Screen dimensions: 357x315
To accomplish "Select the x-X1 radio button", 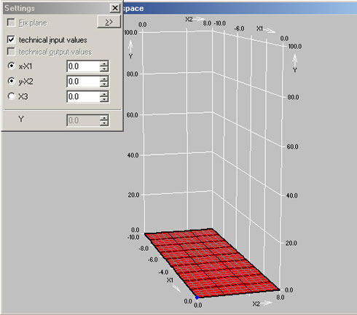I will pos(11,66).
